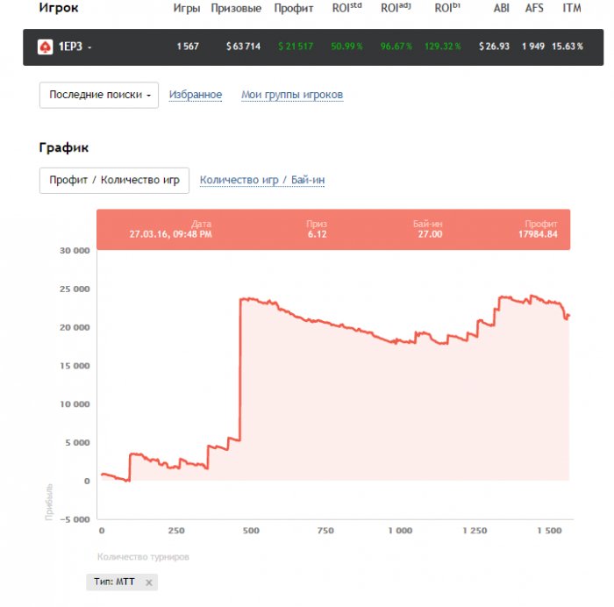Click the "Профит" column header
This screenshot has width=614, height=607.
(x=293, y=8)
